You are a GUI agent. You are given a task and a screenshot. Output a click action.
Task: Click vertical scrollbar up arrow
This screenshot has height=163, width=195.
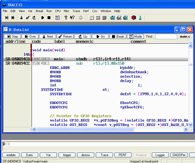coord(191,46)
